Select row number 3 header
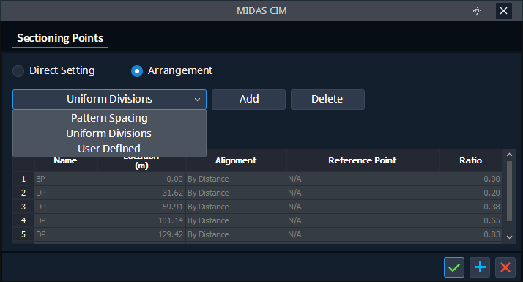This screenshot has height=282, width=523. [x=23, y=207]
